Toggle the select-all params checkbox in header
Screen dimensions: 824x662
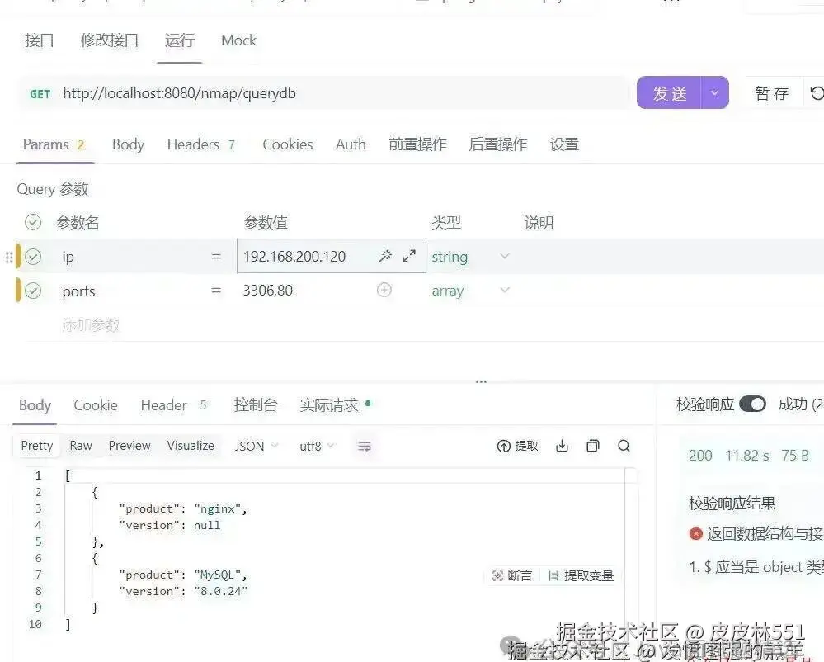click(x=33, y=222)
